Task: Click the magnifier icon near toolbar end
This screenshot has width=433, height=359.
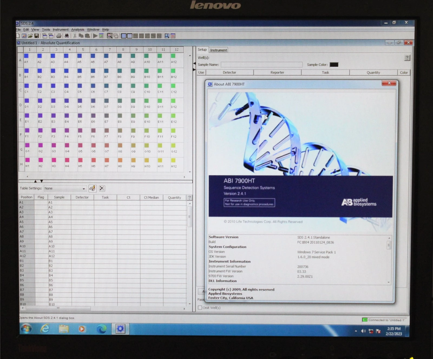Action: (x=167, y=36)
